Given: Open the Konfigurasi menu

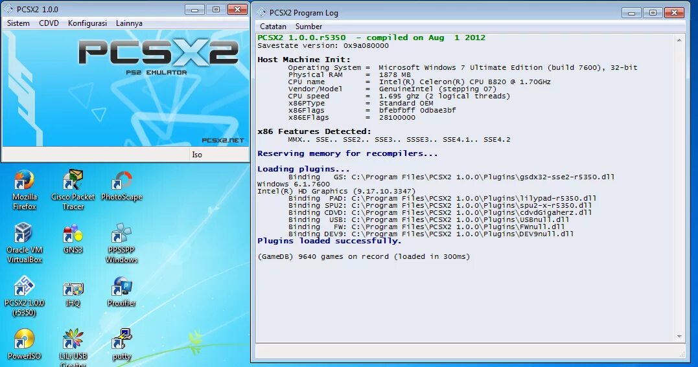Looking at the screenshot, I should tap(87, 23).
